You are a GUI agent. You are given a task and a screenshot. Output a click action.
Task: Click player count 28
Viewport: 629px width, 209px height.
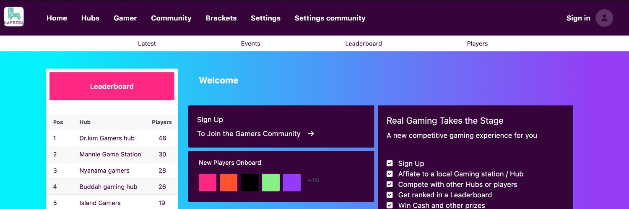tap(162, 171)
